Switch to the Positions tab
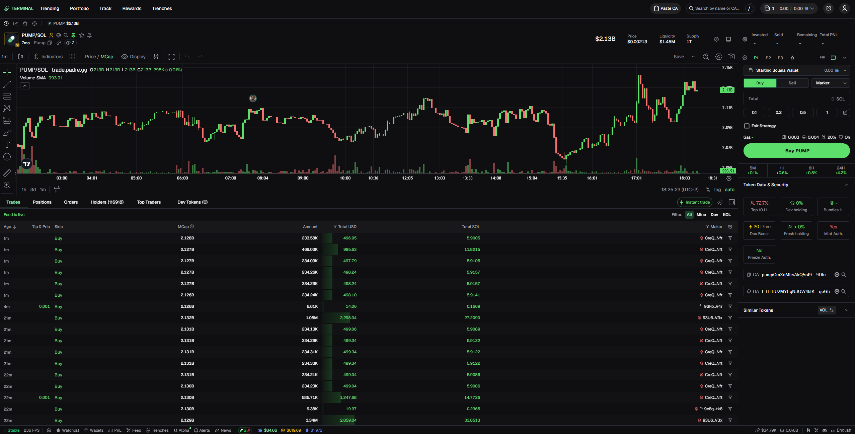855x434 pixels. pyautogui.click(x=42, y=202)
